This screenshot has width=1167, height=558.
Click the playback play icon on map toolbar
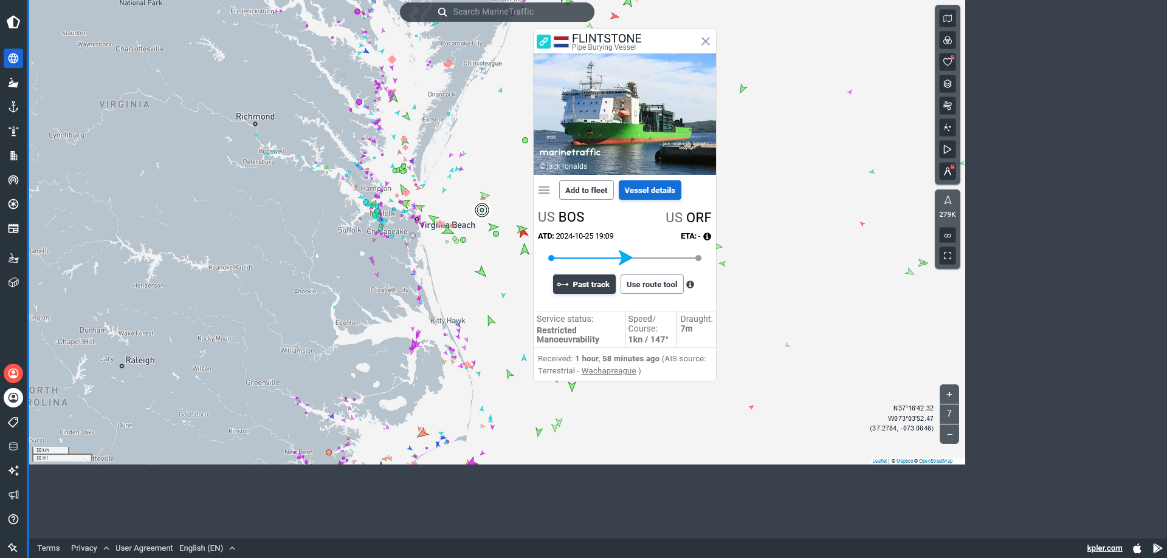tap(948, 149)
